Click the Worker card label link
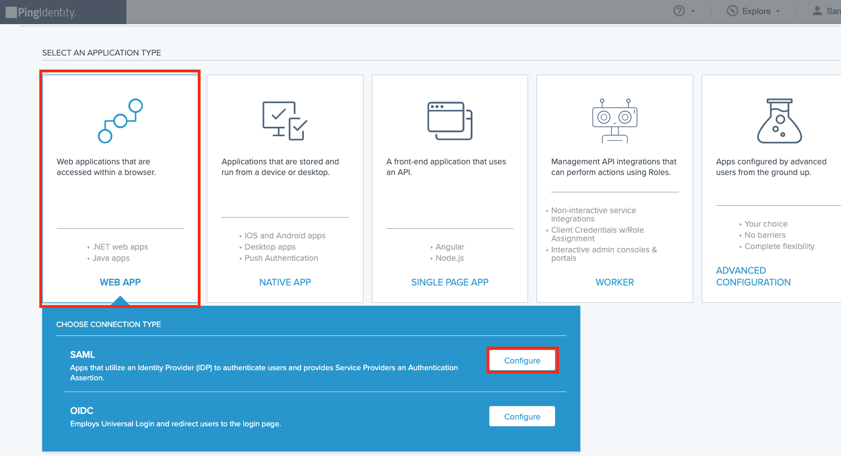 click(614, 282)
